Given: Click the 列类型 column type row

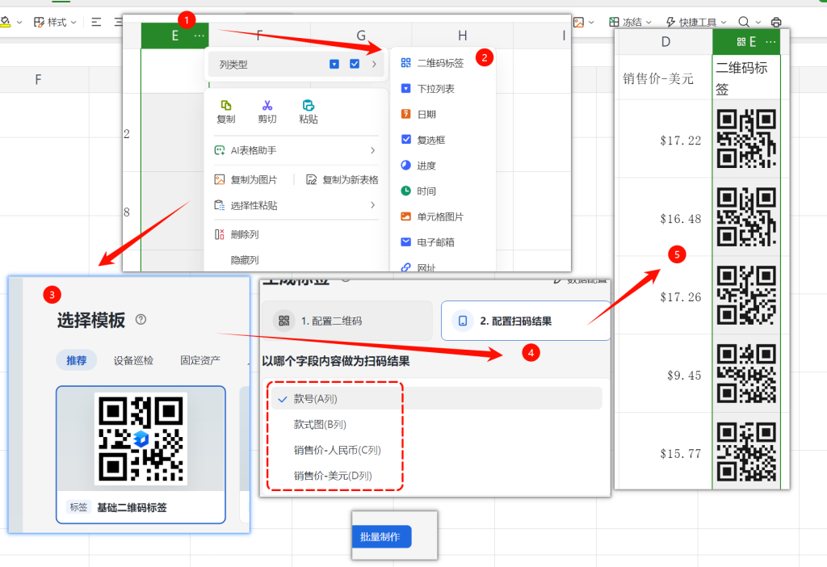Looking at the screenshot, I should coord(296,65).
